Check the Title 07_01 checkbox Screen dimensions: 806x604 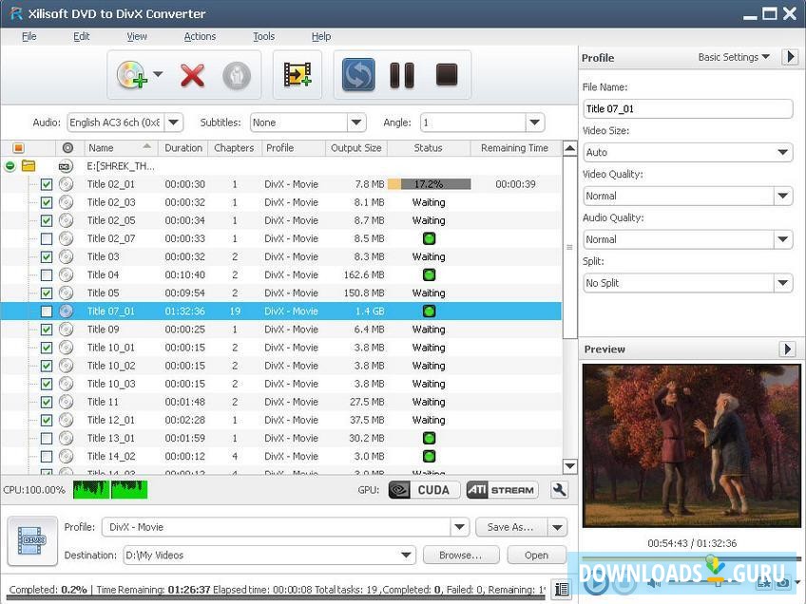[x=47, y=311]
